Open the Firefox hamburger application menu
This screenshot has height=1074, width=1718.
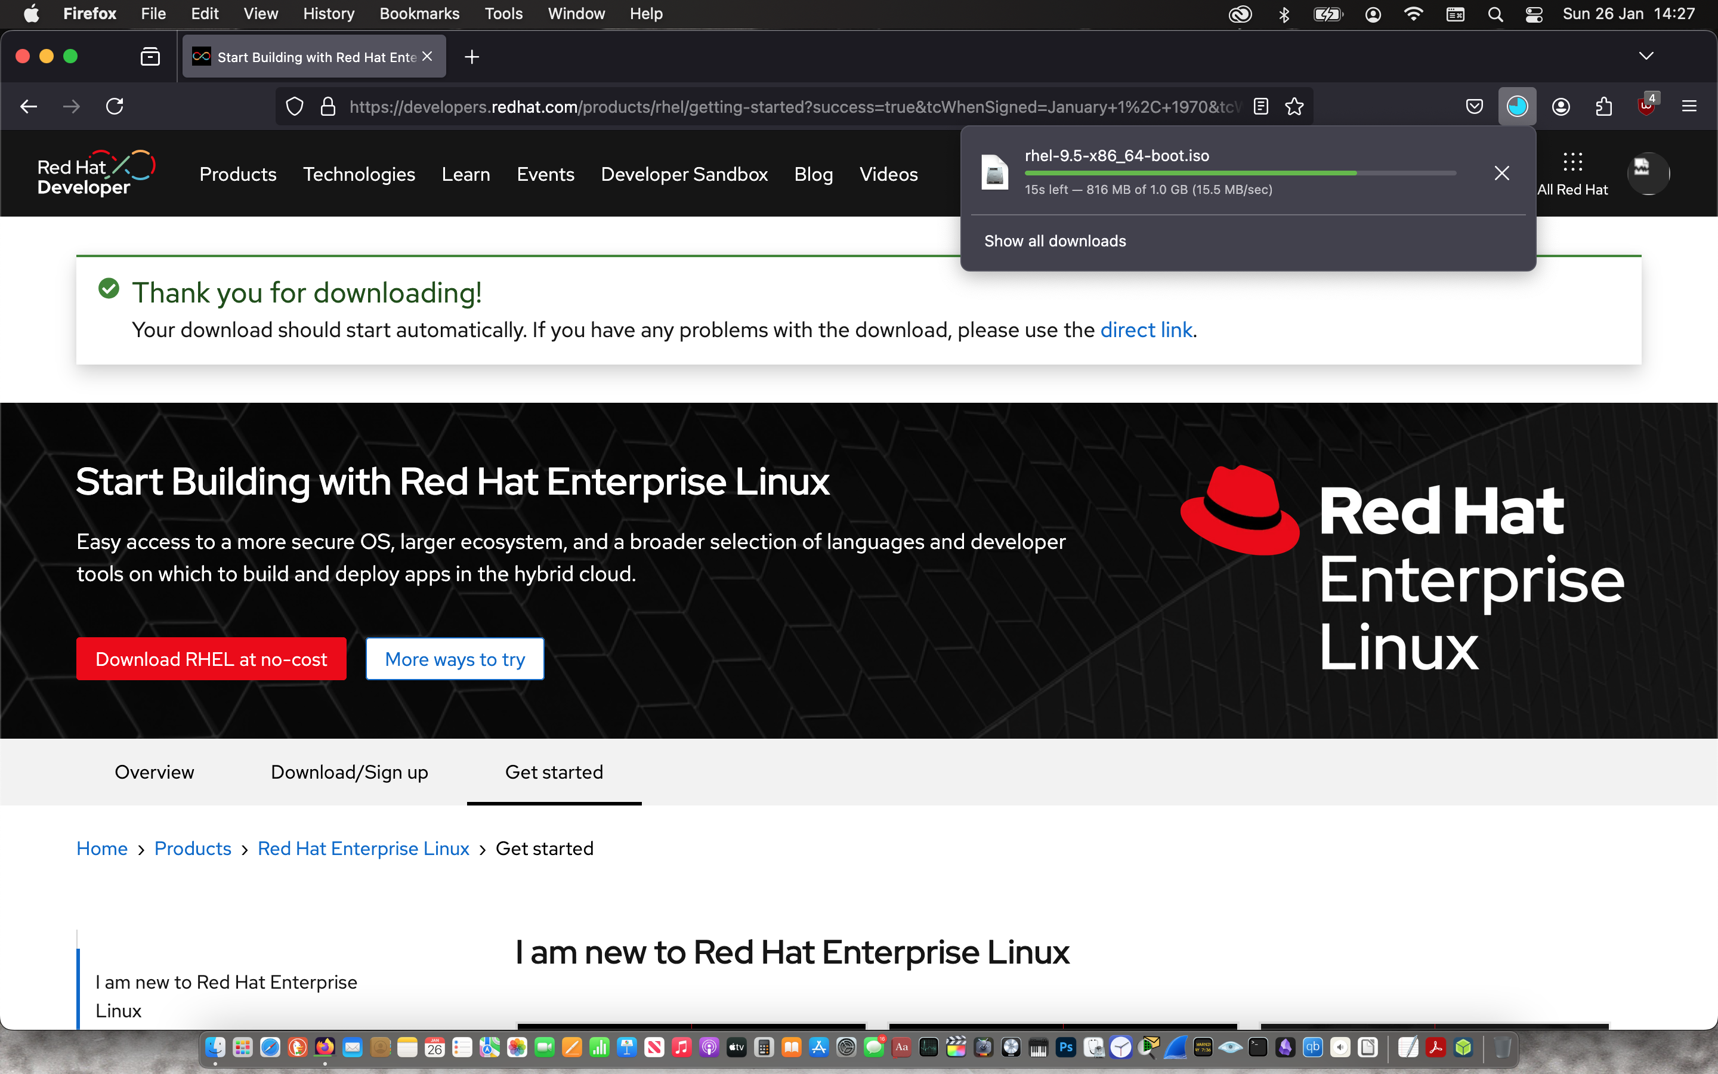coord(1689,107)
